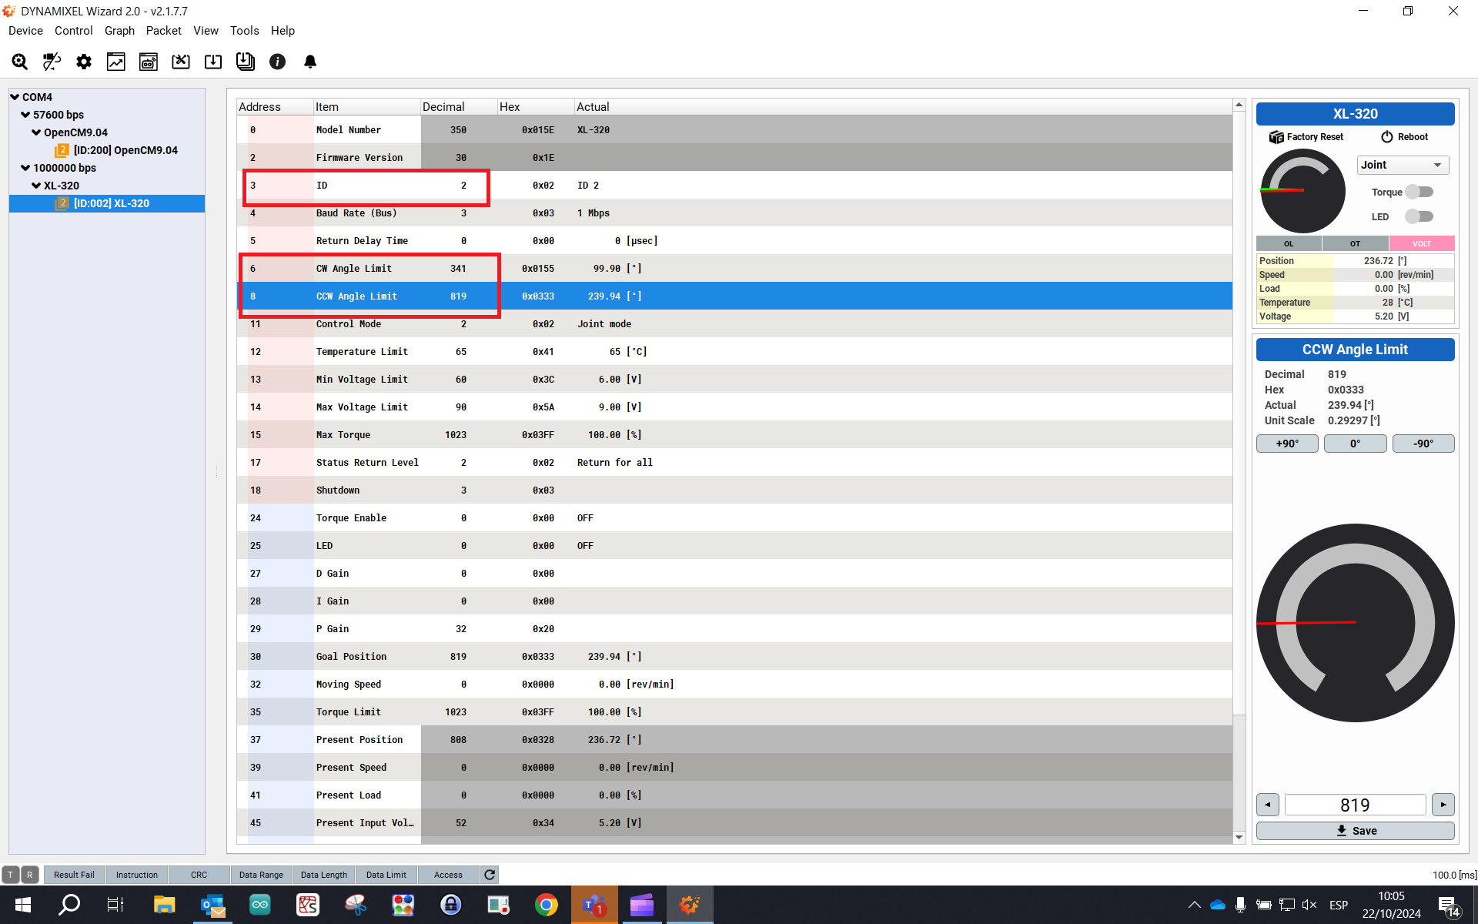Click the single Firmware Update icon

click(x=213, y=62)
